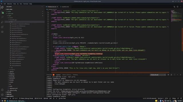The image size is (183, 102).
Task: Click the master branch indicator in status bar
Action: pos(5,98)
